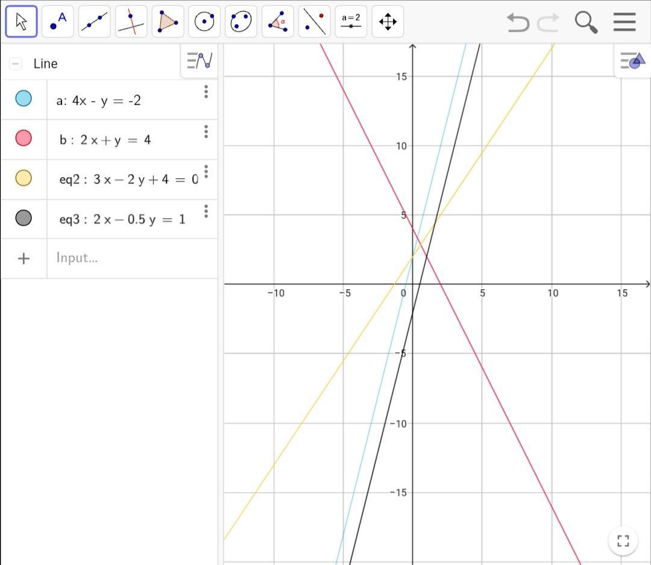Open the search magnifier

coord(586,22)
